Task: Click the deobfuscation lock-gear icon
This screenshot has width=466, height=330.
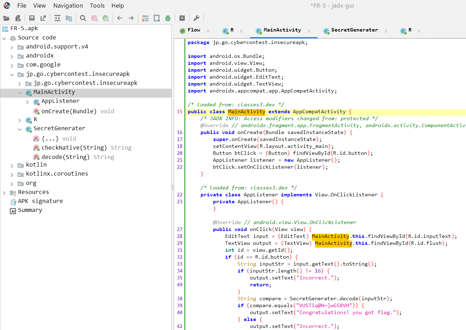Action: coord(145,18)
